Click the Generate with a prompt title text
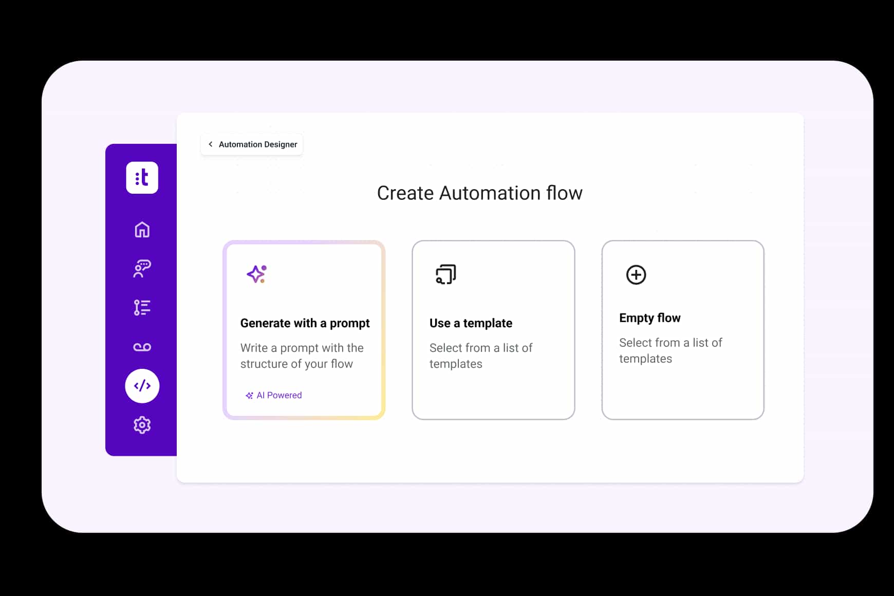The height and width of the screenshot is (596, 894). coord(305,323)
